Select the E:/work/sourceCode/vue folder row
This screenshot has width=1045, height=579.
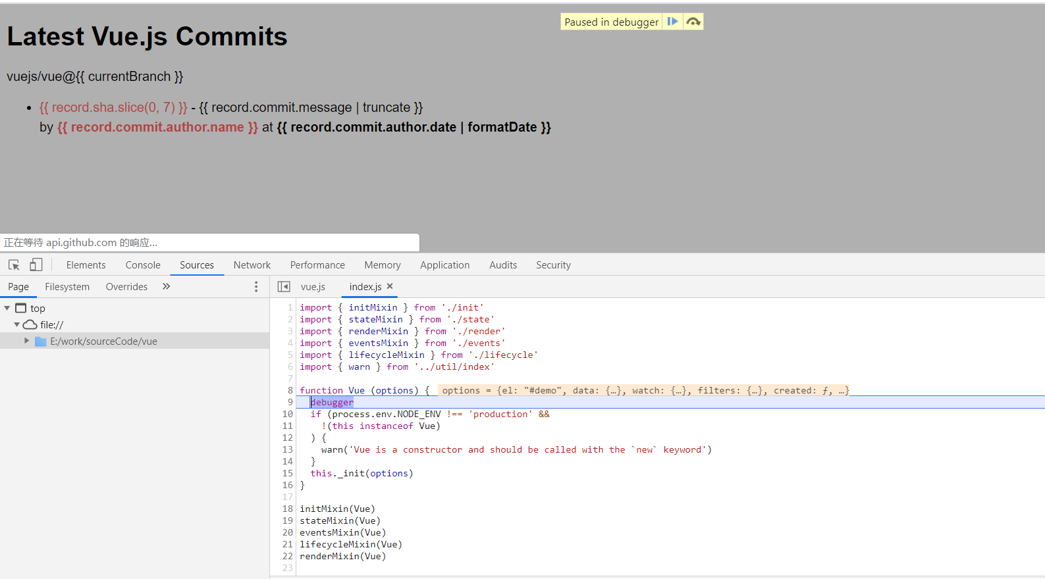coord(134,341)
